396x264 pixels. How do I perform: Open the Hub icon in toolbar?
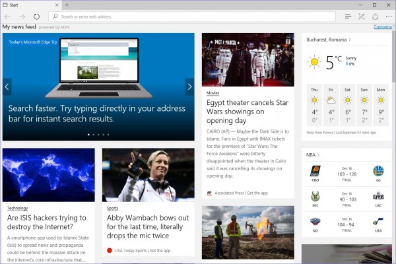[x=348, y=16]
